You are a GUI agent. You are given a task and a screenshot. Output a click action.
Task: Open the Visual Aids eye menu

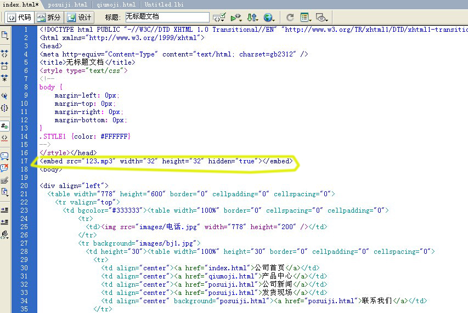pos(322,18)
